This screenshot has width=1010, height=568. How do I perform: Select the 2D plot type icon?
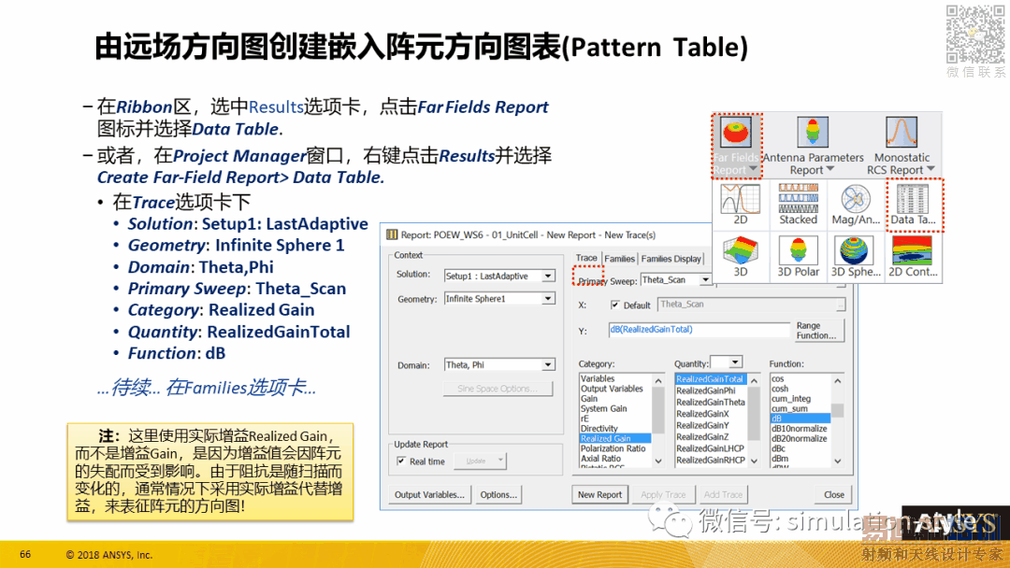click(741, 199)
